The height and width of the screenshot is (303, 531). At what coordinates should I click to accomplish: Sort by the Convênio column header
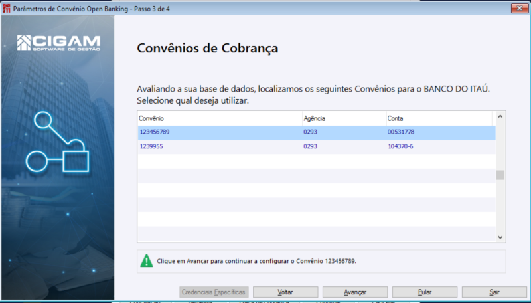click(220, 119)
